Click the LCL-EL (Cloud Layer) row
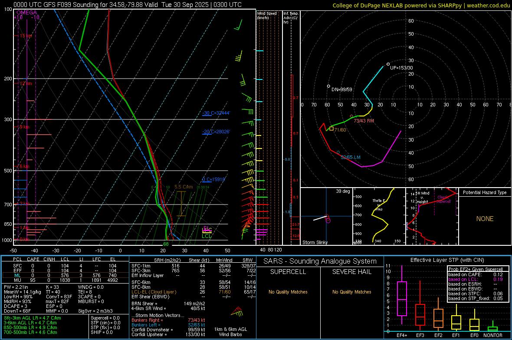The image size is (512, 340). [194, 292]
